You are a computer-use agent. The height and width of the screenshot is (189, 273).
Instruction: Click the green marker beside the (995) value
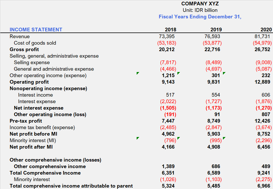[x=224, y=138]
